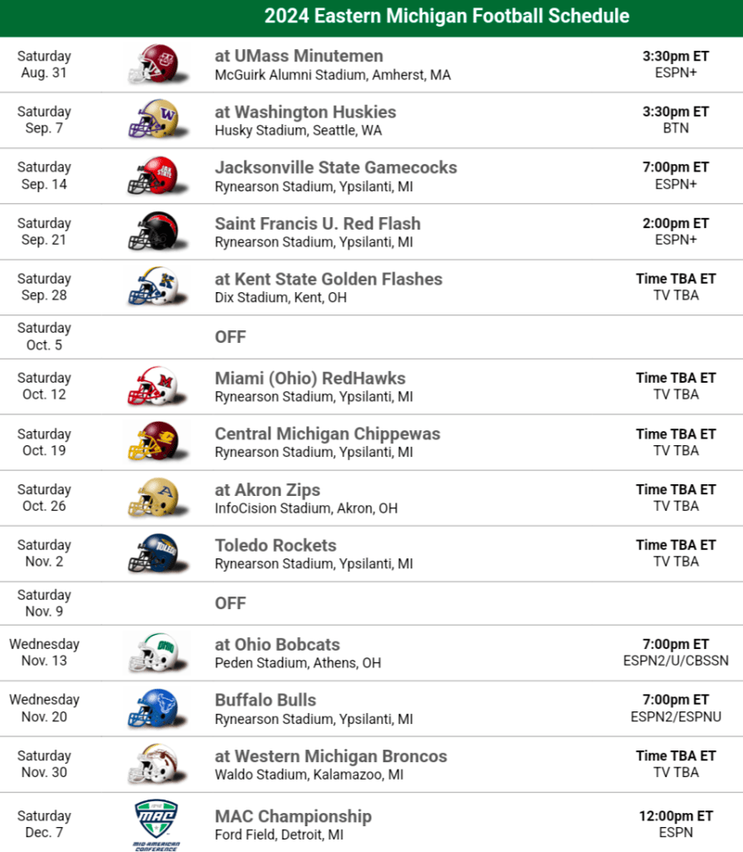
Task: Open the 'at UMass Minutemen' game link
Action: tap(299, 56)
